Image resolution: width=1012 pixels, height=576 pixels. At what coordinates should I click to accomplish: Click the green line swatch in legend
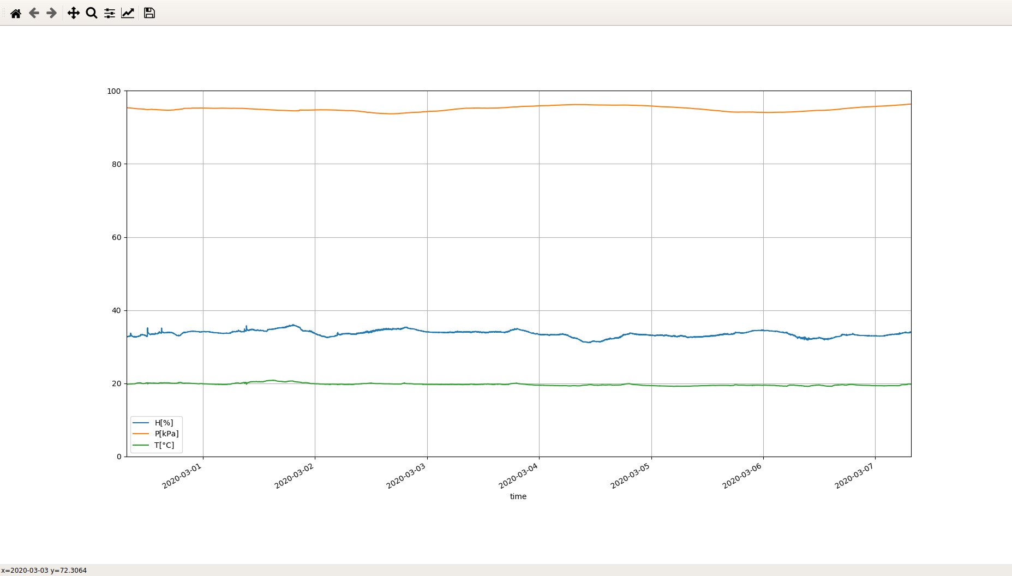[x=141, y=445]
